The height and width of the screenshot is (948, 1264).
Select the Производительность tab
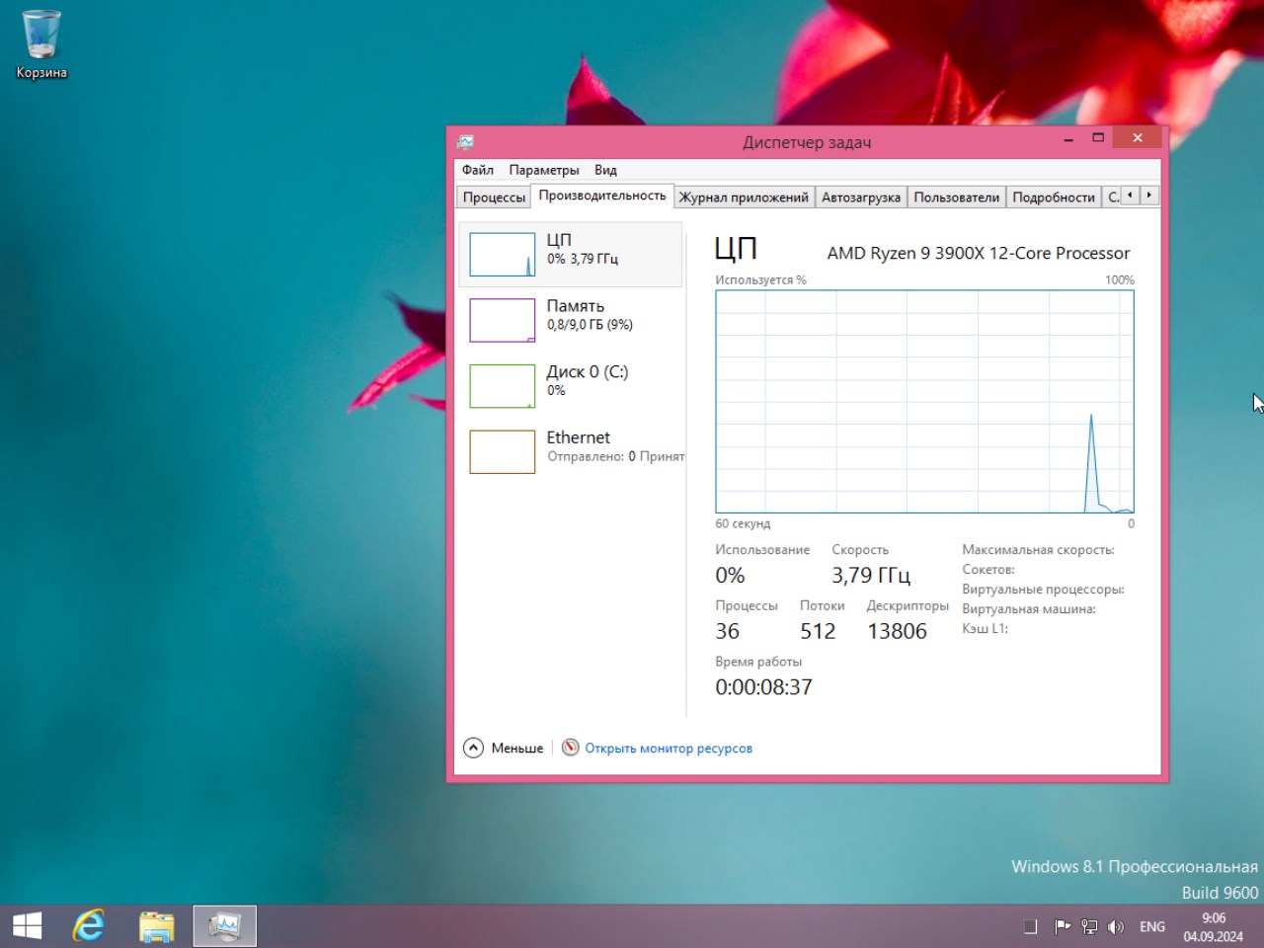pos(602,196)
